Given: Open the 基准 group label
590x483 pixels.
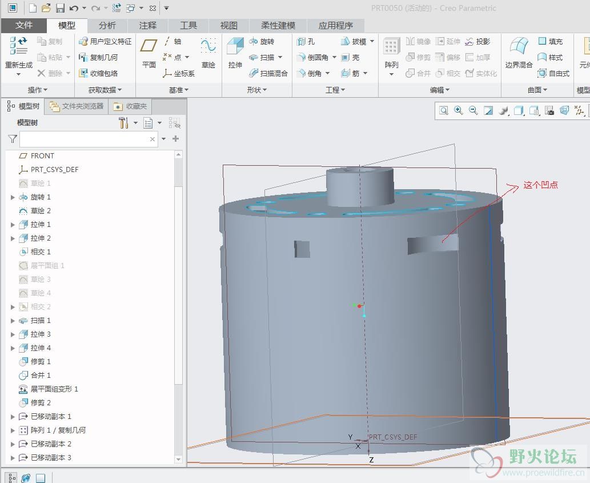Looking at the screenshot, I should [178, 90].
